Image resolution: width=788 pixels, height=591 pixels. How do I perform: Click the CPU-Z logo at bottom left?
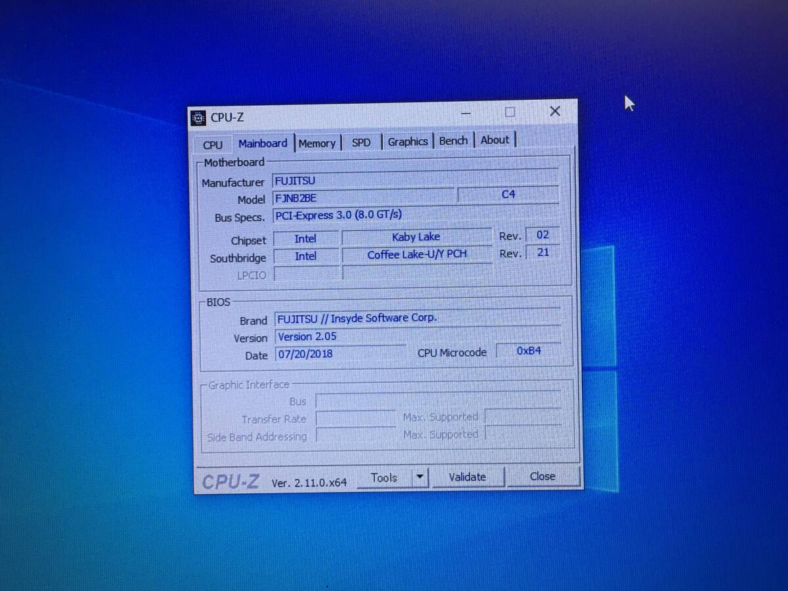click(230, 482)
